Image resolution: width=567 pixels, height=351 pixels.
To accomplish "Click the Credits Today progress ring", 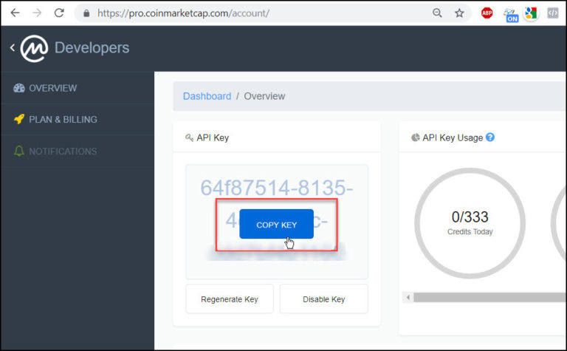I will (x=470, y=223).
